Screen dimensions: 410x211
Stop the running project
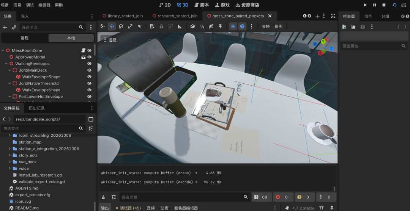click(384, 5)
